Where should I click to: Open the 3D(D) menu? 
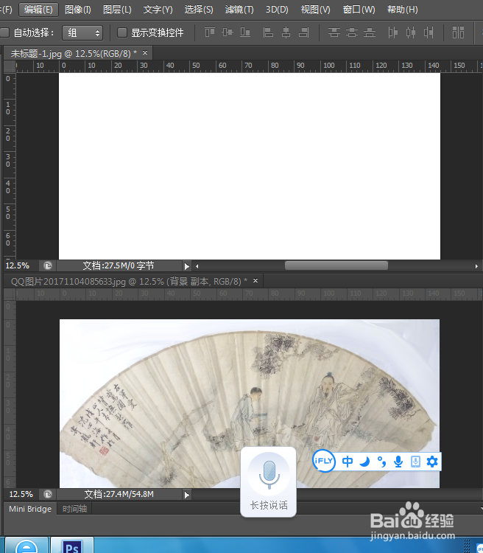pyautogui.click(x=277, y=10)
